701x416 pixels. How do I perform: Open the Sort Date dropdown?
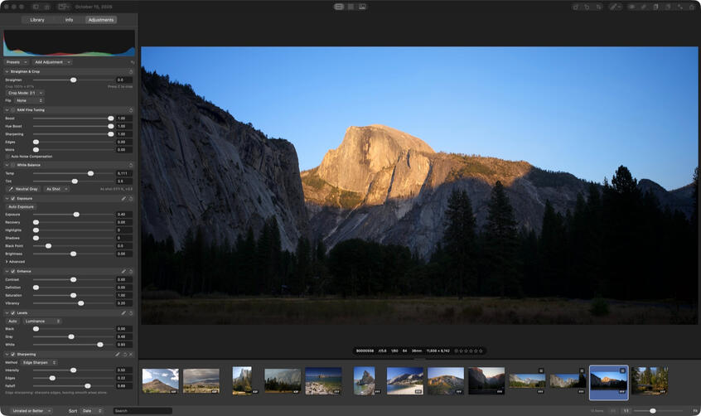92,411
